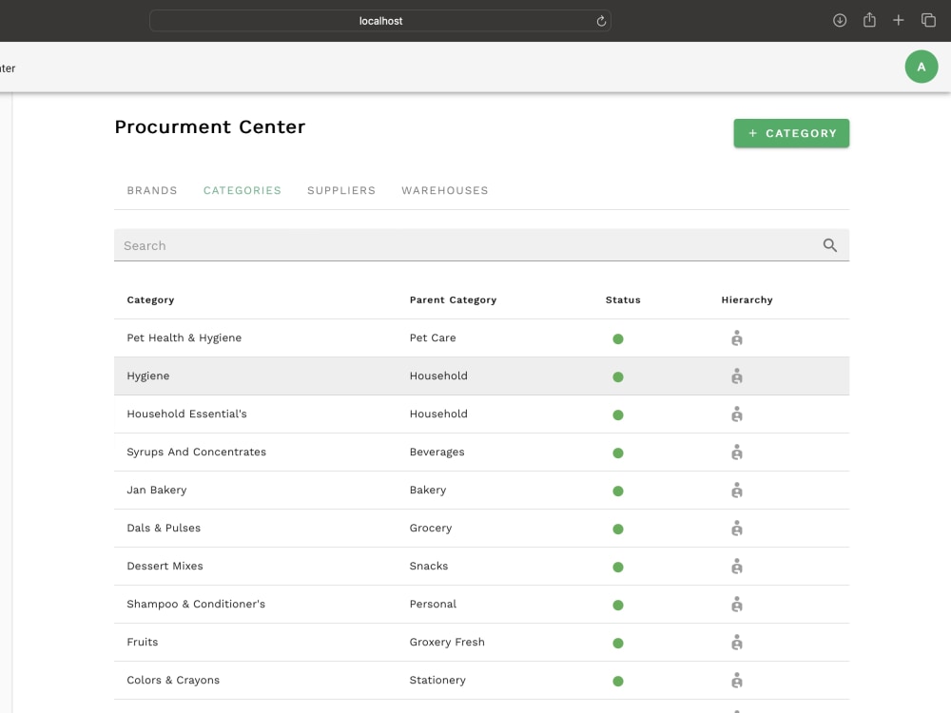Toggle status dot for Shampoo & Conditioner's
The height and width of the screenshot is (713, 951).
pyautogui.click(x=618, y=605)
